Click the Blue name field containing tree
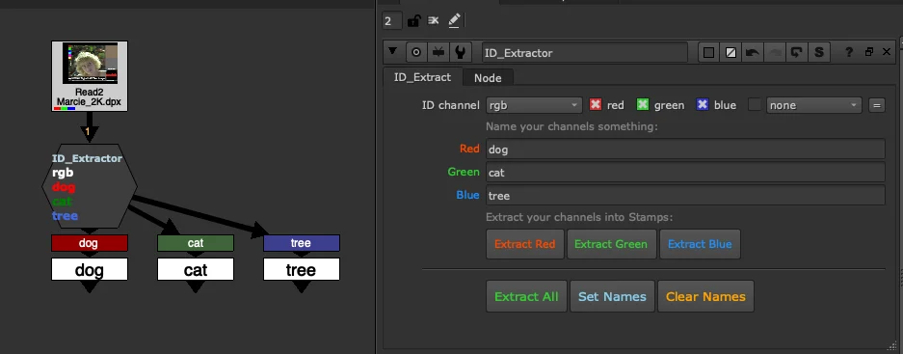 point(685,195)
